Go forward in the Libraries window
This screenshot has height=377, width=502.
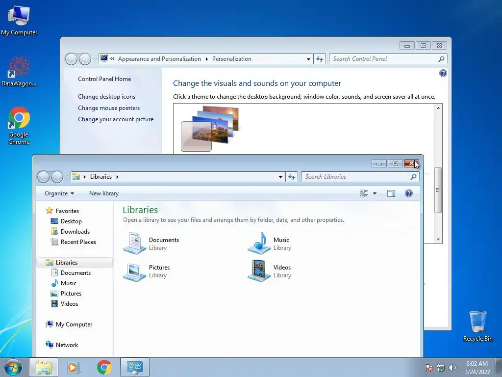(57, 177)
